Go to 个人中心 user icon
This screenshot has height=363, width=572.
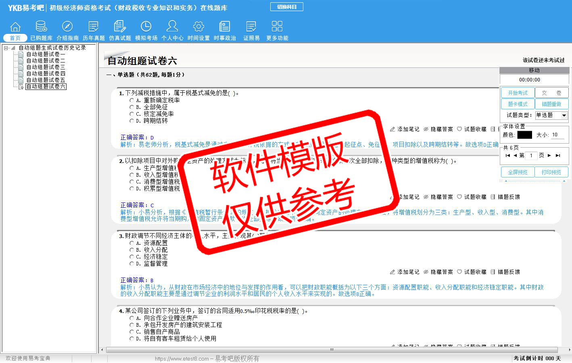(172, 27)
